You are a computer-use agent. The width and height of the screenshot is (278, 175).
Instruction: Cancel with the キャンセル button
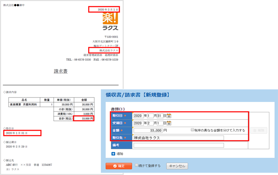177,166
